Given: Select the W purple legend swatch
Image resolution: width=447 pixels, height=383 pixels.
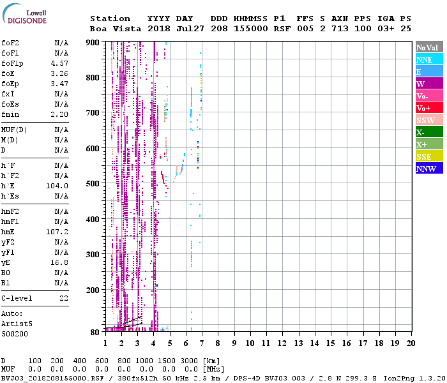Looking at the screenshot, I should (429, 84).
